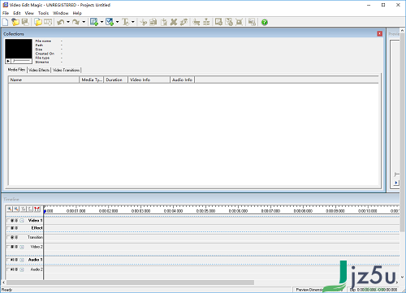
Task: Play the clip in Collections thumbnail preview
Action: pos(8,61)
